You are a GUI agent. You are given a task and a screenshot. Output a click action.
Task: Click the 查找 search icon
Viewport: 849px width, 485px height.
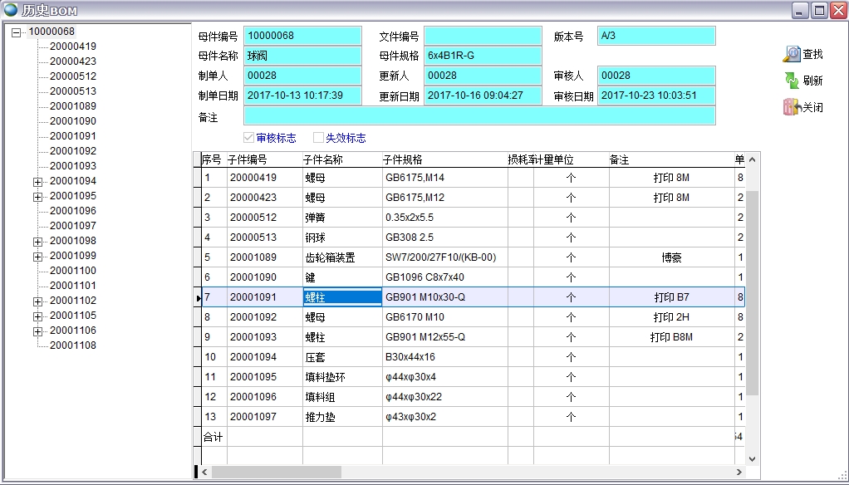pyautogui.click(x=792, y=55)
